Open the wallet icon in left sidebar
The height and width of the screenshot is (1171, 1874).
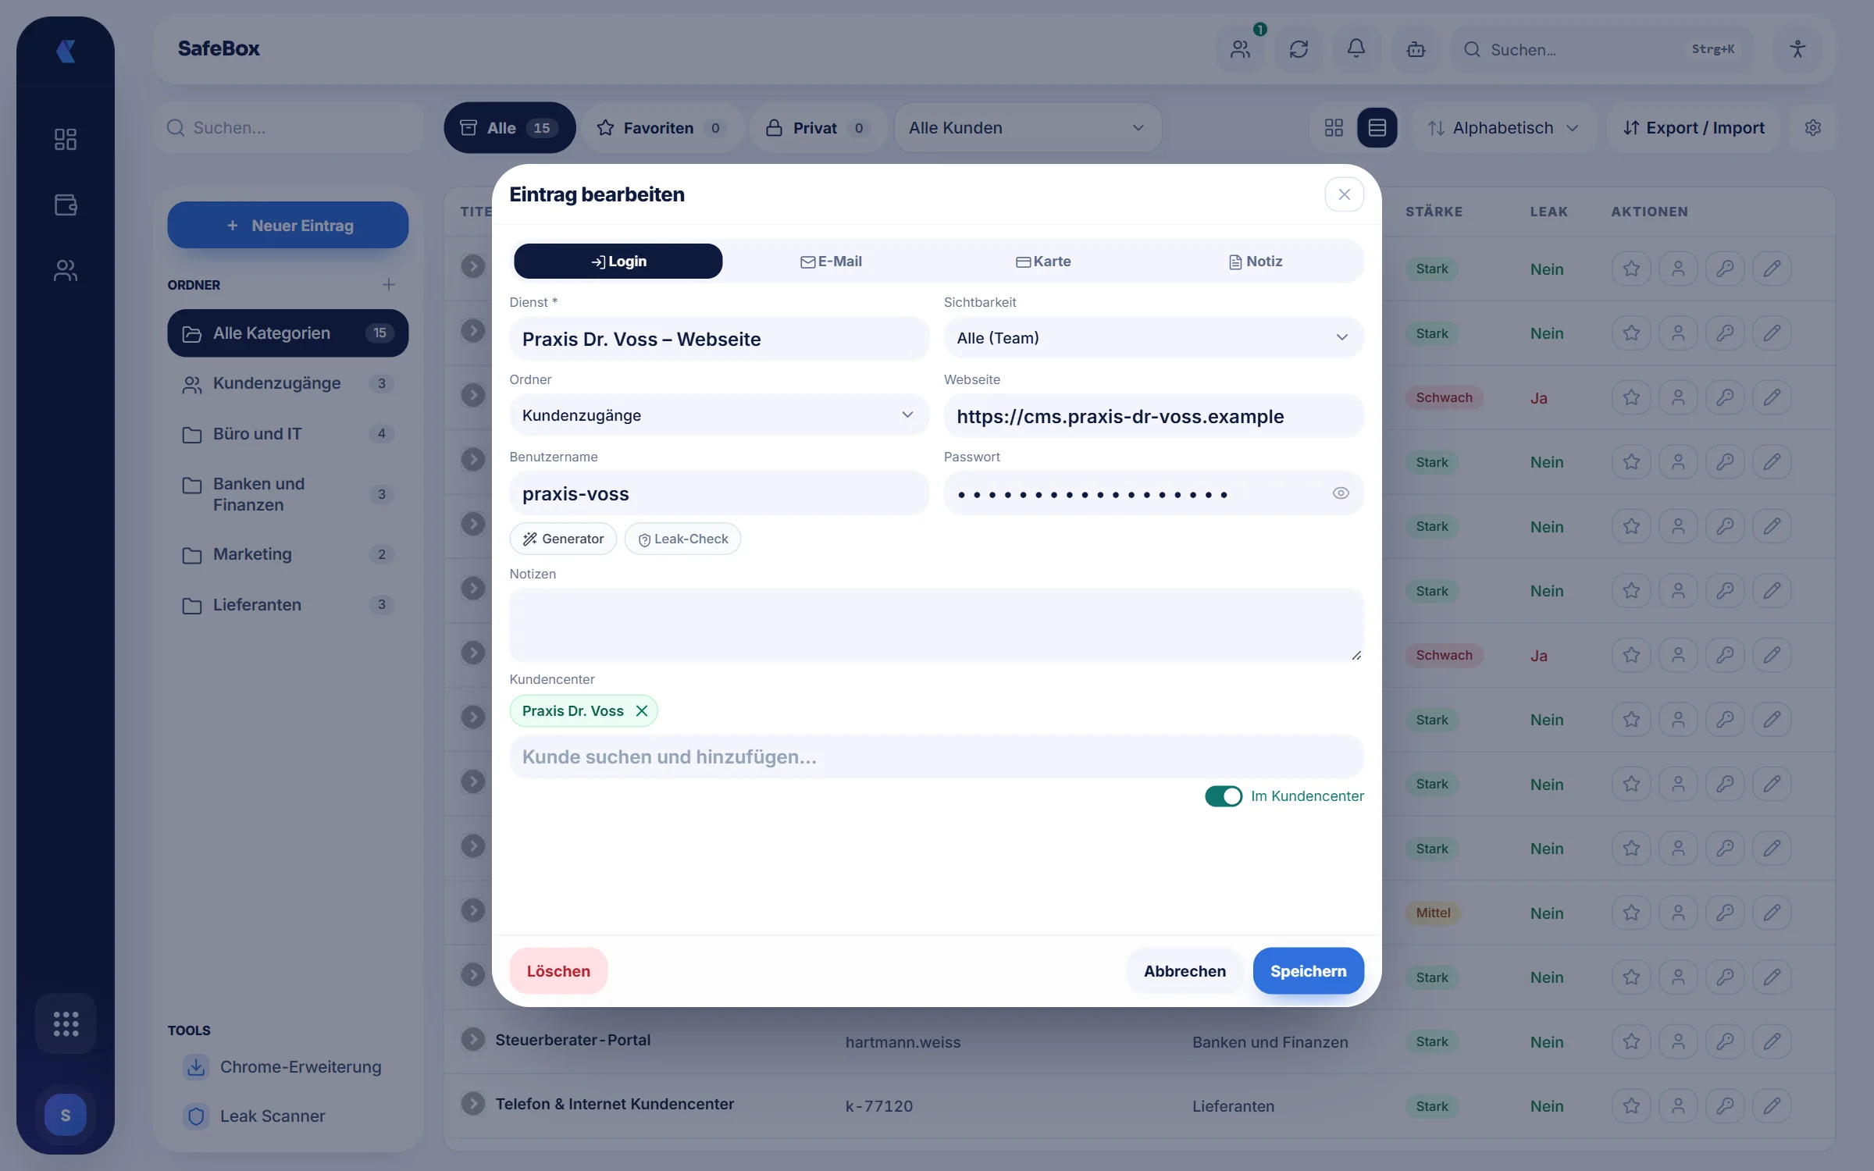coord(66,205)
